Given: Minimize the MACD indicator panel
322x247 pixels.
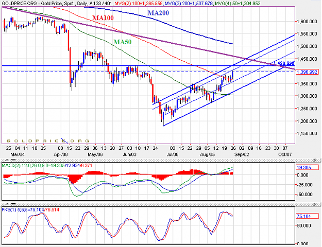Looking at the screenshot, I should (x=13, y=160).
